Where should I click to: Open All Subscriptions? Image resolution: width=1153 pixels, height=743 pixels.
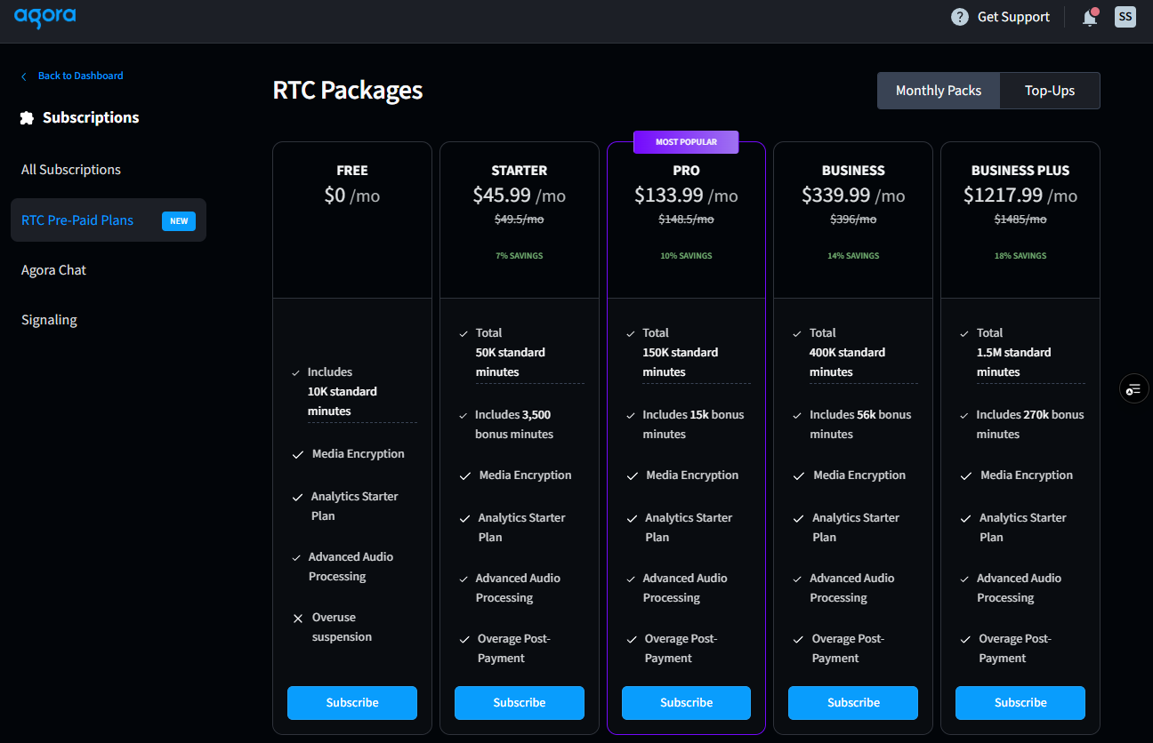coord(71,170)
